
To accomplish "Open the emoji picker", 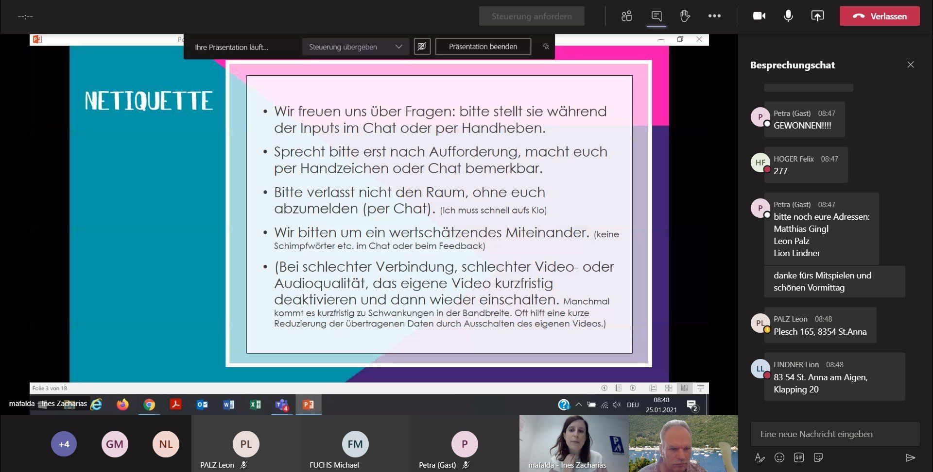I will pos(779,457).
